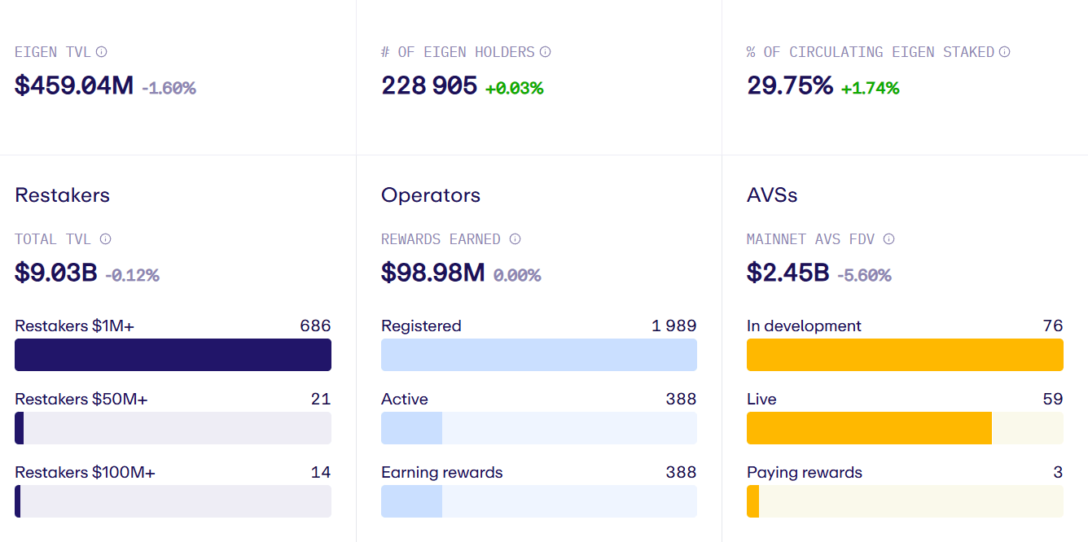The image size is (1088, 542).
Task: Click the -0.12% TVL change
Action: tap(132, 275)
